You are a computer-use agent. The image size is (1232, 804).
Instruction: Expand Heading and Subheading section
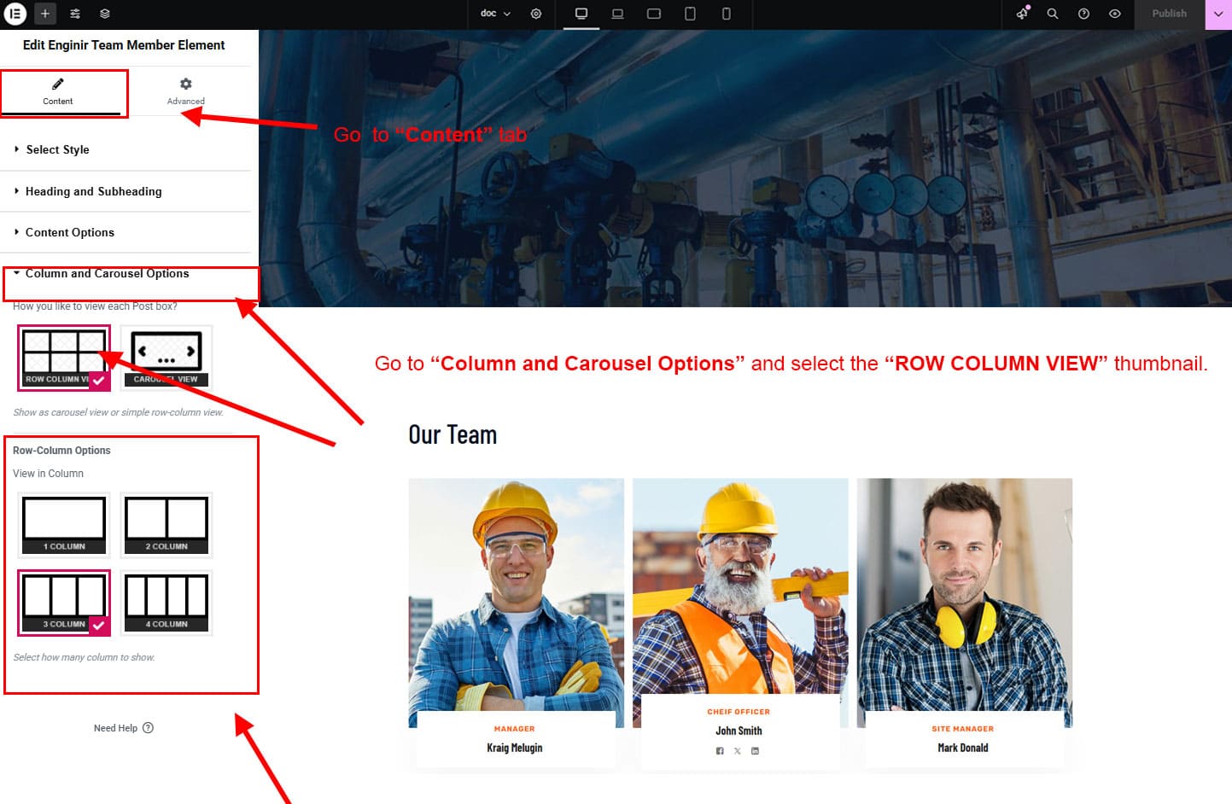tap(93, 191)
